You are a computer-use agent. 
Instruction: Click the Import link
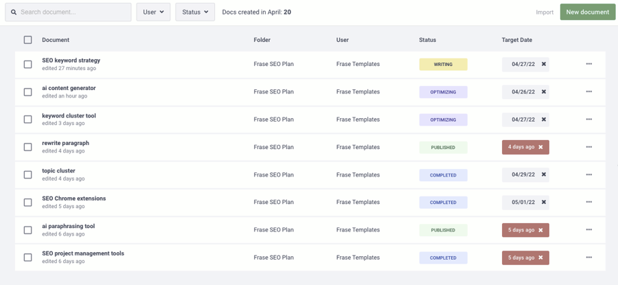click(545, 12)
